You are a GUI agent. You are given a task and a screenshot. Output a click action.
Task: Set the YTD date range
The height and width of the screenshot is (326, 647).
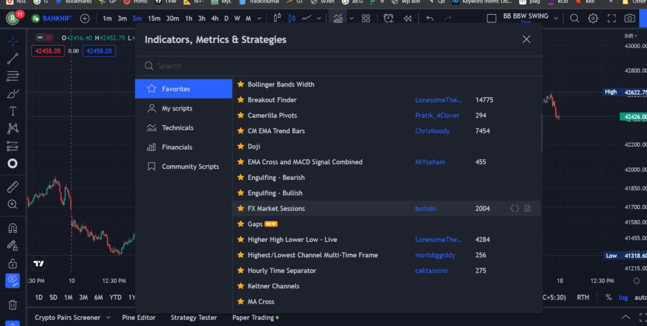tap(115, 297)
